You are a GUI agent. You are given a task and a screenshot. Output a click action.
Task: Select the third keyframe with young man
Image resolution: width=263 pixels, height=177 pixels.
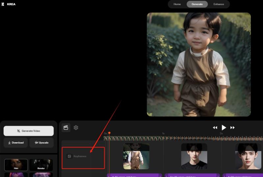pos(248,156)
